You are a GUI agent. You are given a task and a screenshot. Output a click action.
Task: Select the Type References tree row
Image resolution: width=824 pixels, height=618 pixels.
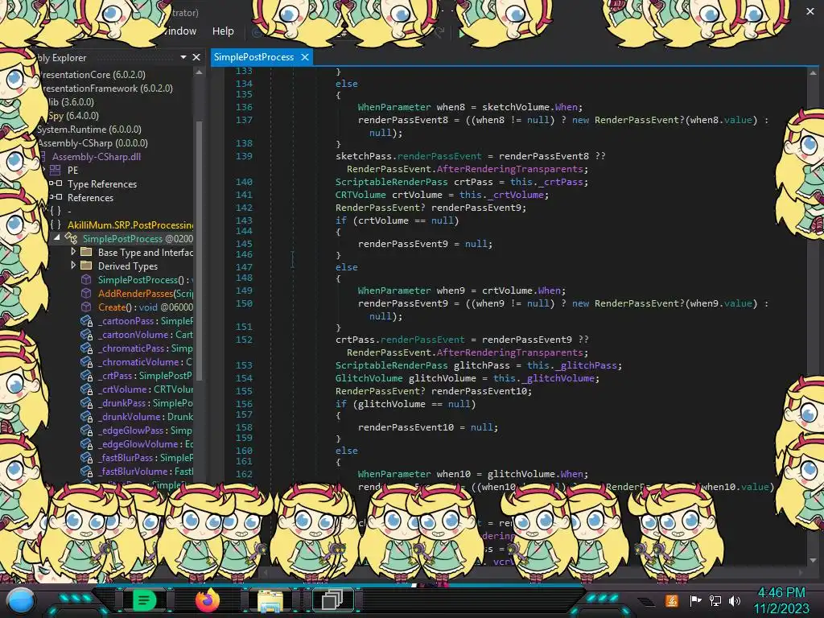tap(102, 184)
